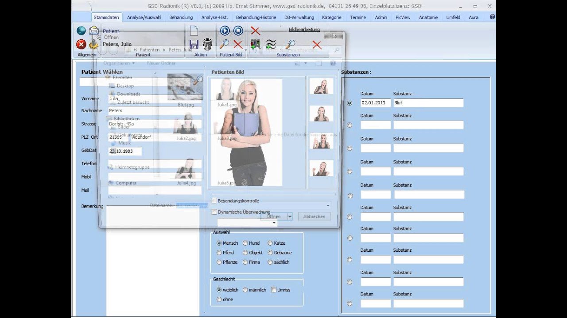
Task: Switch to the Termine tab
Action: [x=358, y=17]
